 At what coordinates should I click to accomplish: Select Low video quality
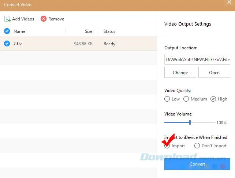click(x=167, y=99)
